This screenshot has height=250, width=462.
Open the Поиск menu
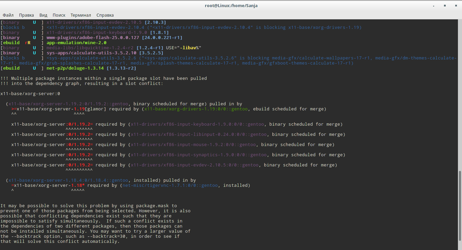point(59,15)
